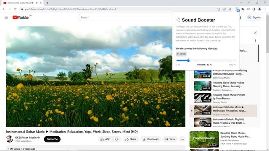Close the Instrumental Guitar Music tab
Viewport: 269px width, 151px height.
[41, 3]
